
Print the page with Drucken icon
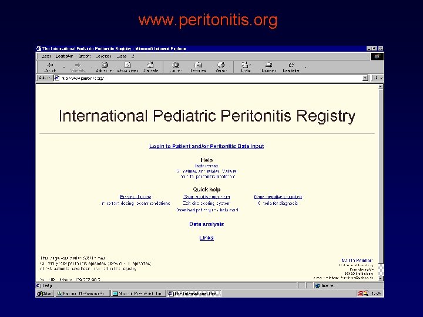pos(268,65)
